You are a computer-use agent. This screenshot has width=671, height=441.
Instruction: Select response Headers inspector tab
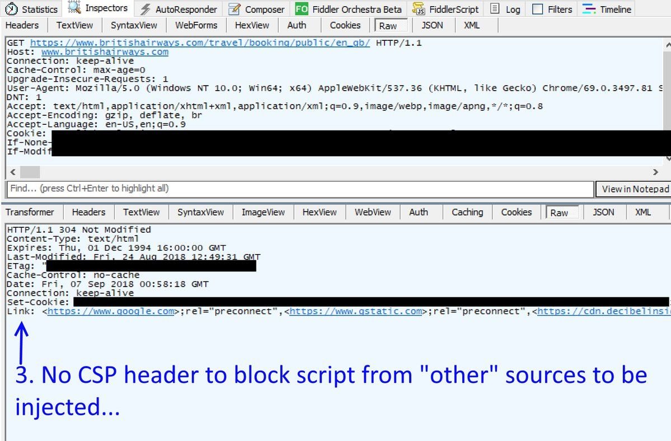pos(88,212)
